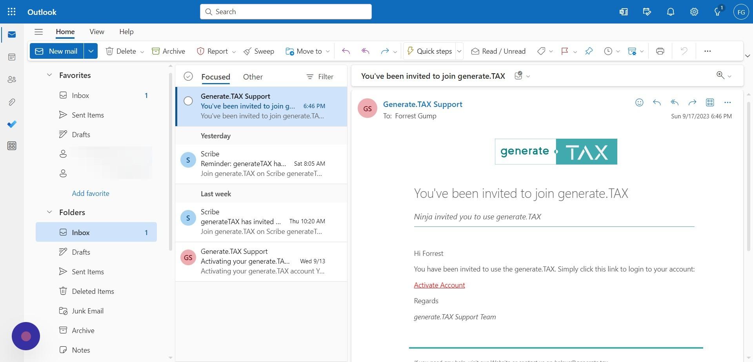Open Files attachment paperclip icon
Image resolution: width=753 pixels, height=362 pixels.
tap(12, 102)
